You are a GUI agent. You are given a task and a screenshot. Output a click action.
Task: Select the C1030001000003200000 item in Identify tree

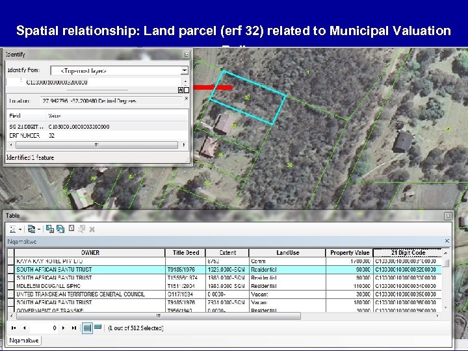[x=57, y=83]
